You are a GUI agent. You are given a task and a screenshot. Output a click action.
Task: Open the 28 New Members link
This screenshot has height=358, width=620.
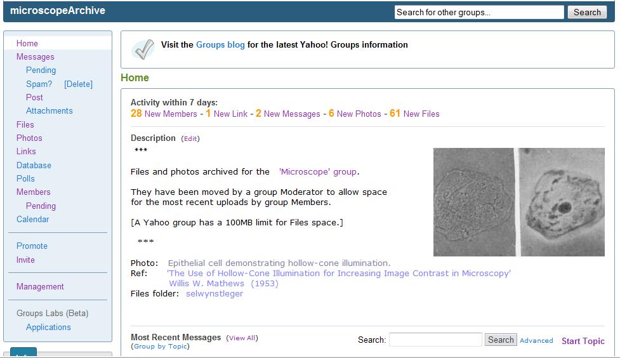tap(164, 114)
